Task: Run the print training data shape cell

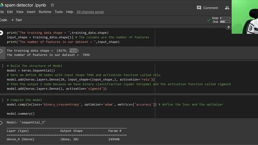Action: 1,33
